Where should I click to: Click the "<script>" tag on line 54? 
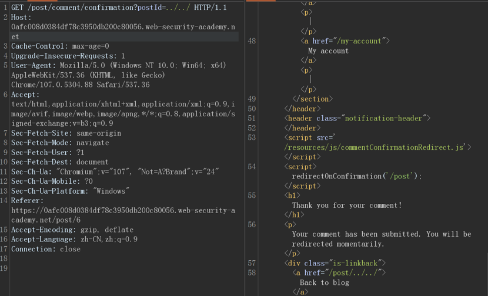click(x=300, y=167)
